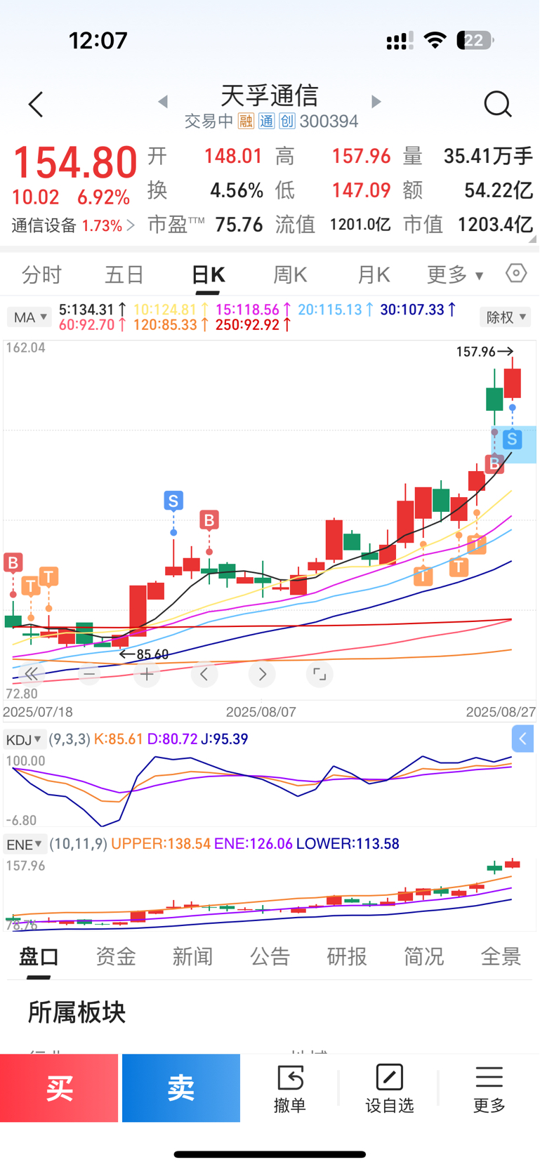Switch to 五日 five-day tab
Screen dimensions: 540x1169
click(x=124, y=275)
